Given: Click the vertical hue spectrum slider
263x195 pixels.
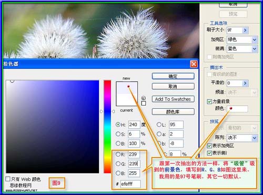Looking at the screenshot, I should [107, 127].
